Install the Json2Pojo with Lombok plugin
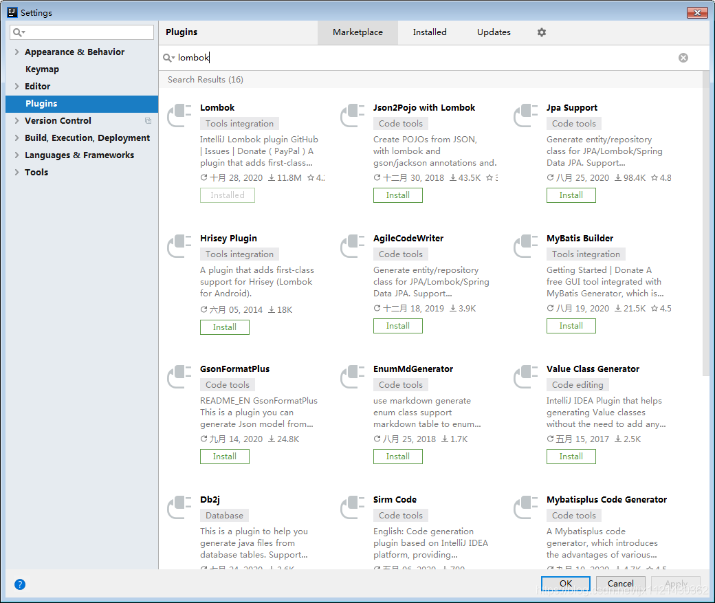 pyautogui.click(x=397, y=195)
